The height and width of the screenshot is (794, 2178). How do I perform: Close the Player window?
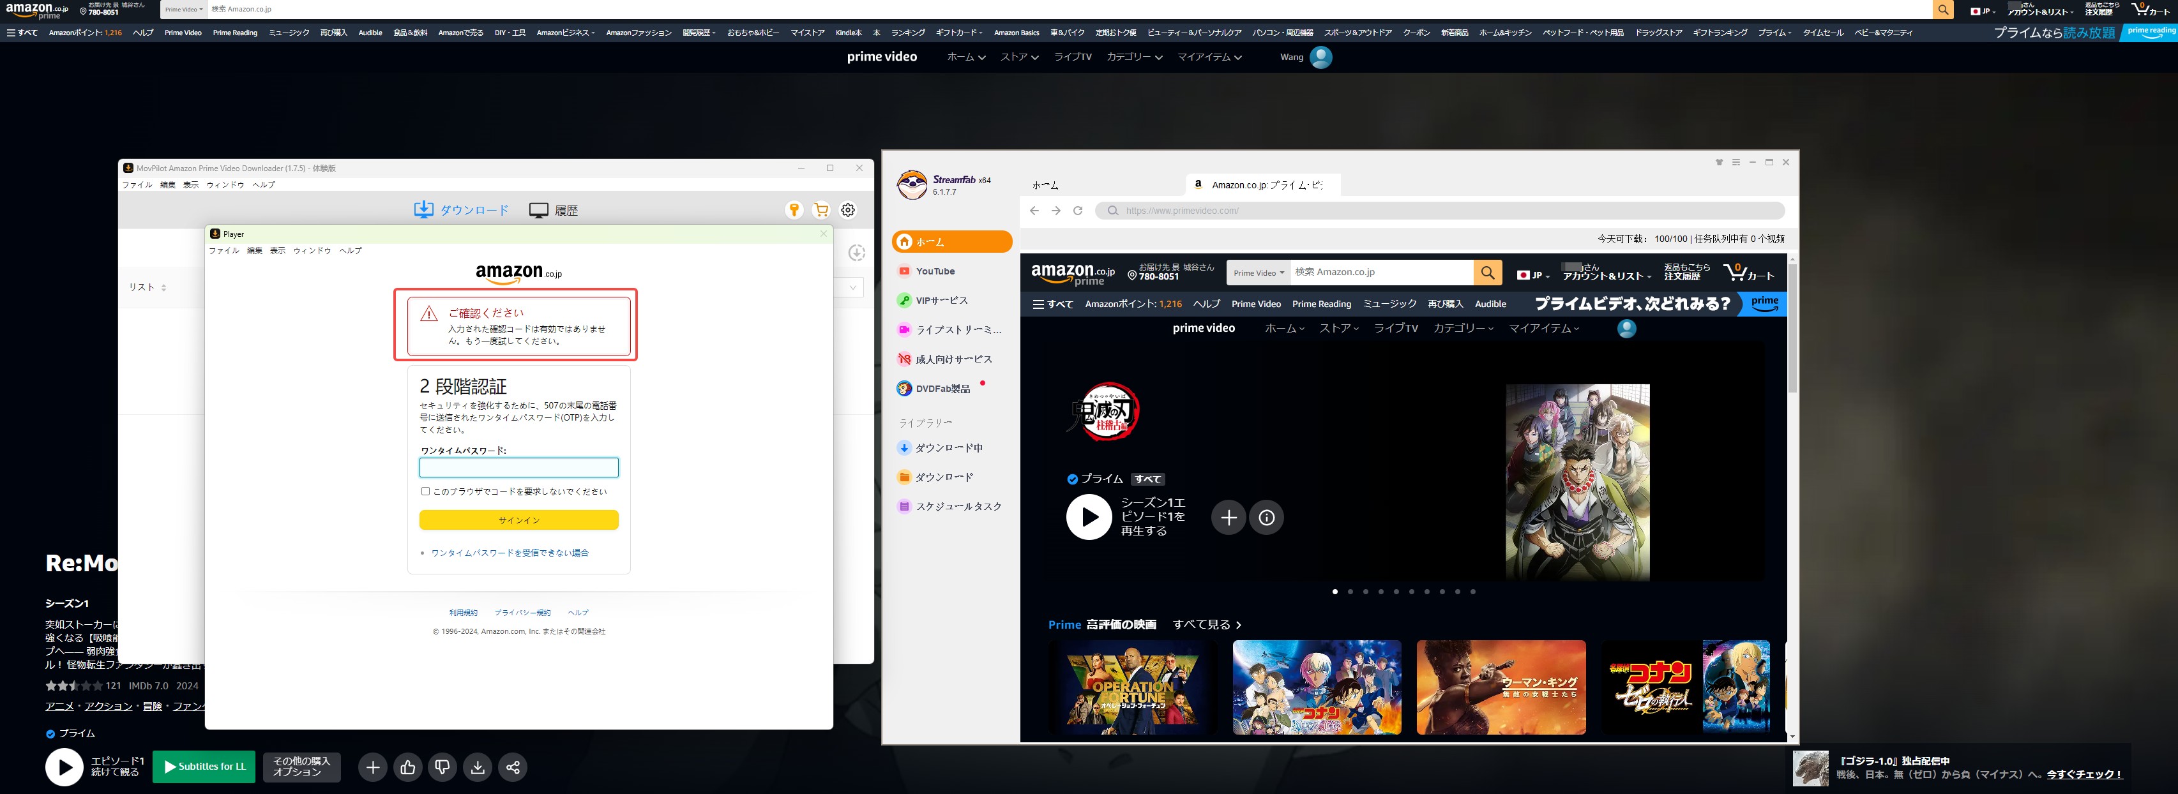[824, 234]
